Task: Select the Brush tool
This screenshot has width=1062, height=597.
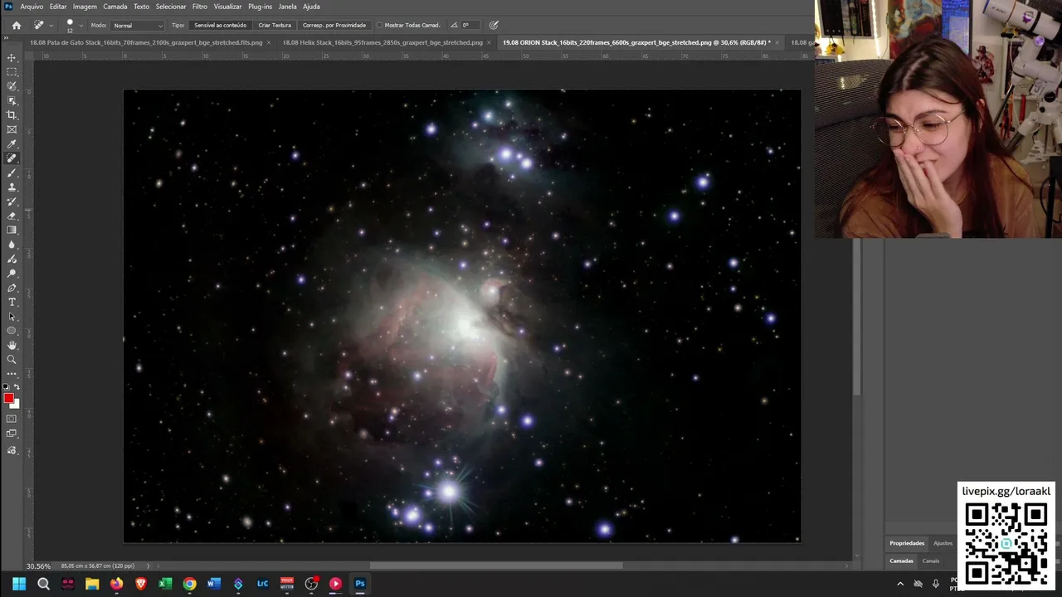Action: coord(12,173)
